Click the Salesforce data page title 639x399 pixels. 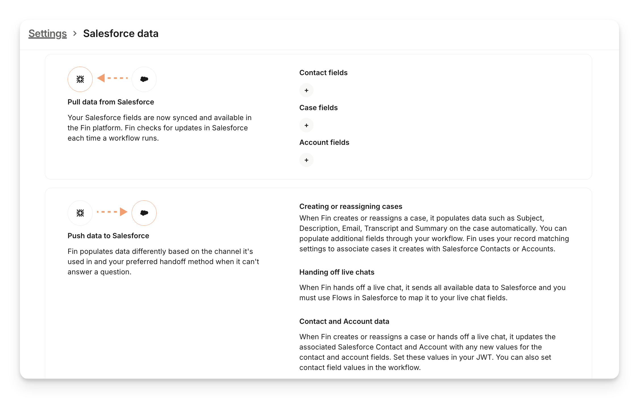pos(121,34)
